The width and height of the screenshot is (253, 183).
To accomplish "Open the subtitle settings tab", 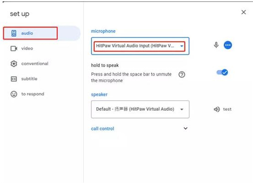I will [x=29, y=79].
